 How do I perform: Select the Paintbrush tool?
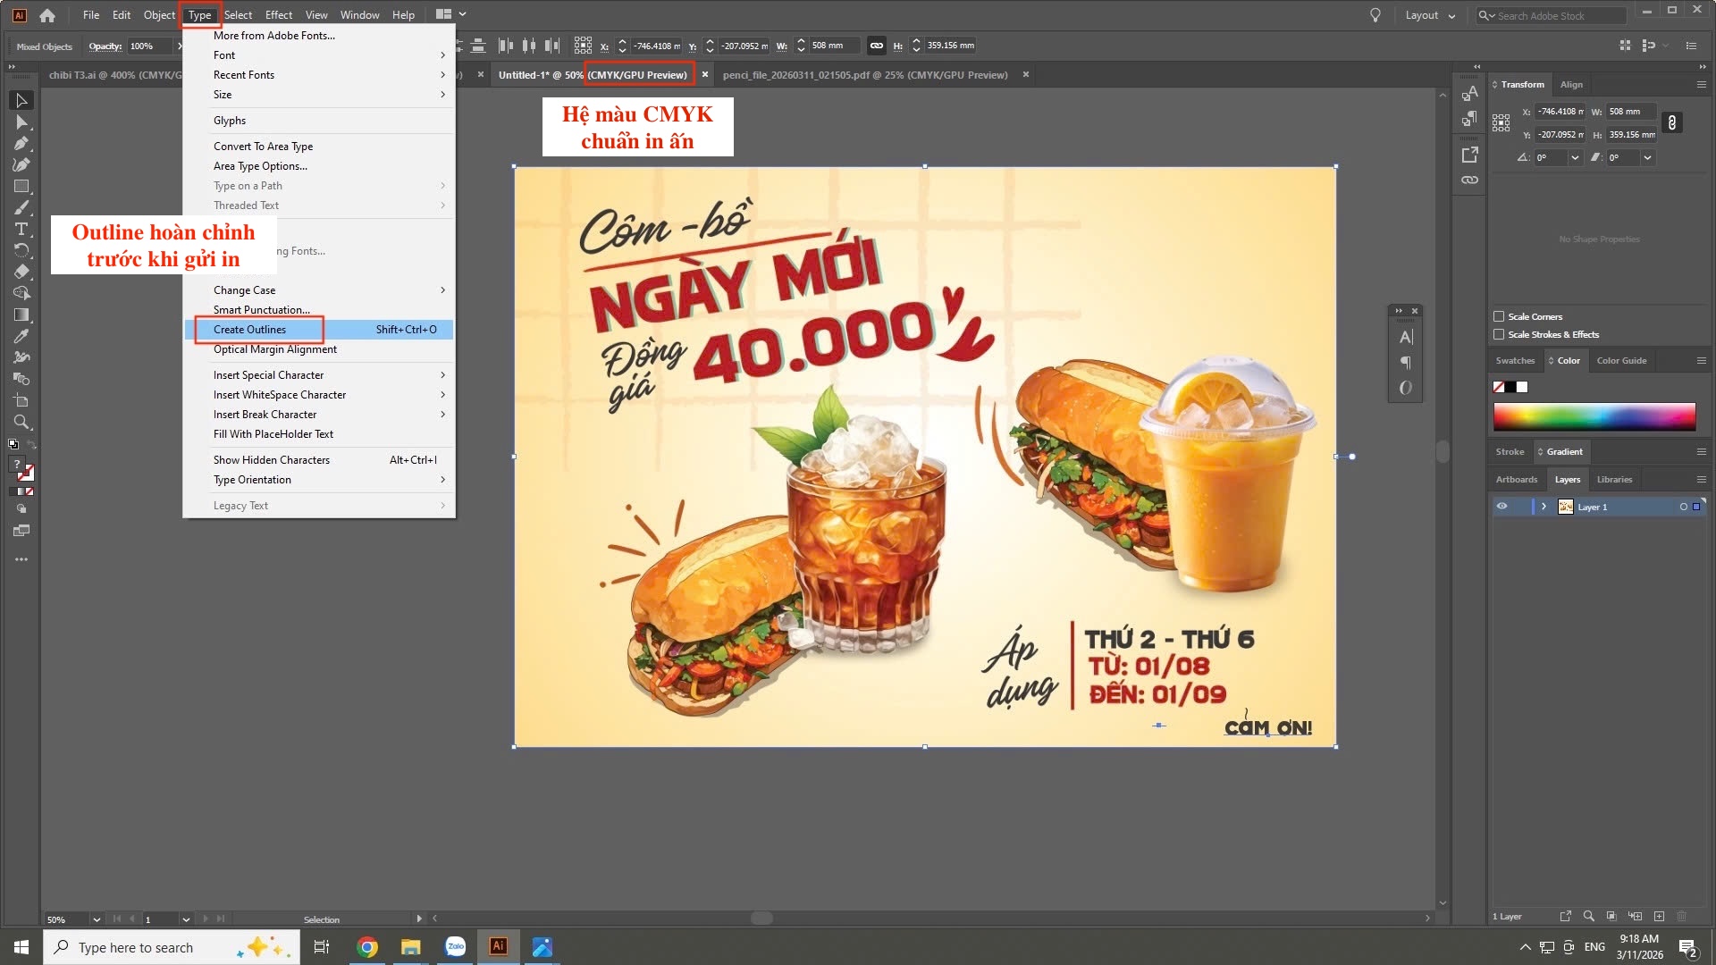click(x=21, y=207)
